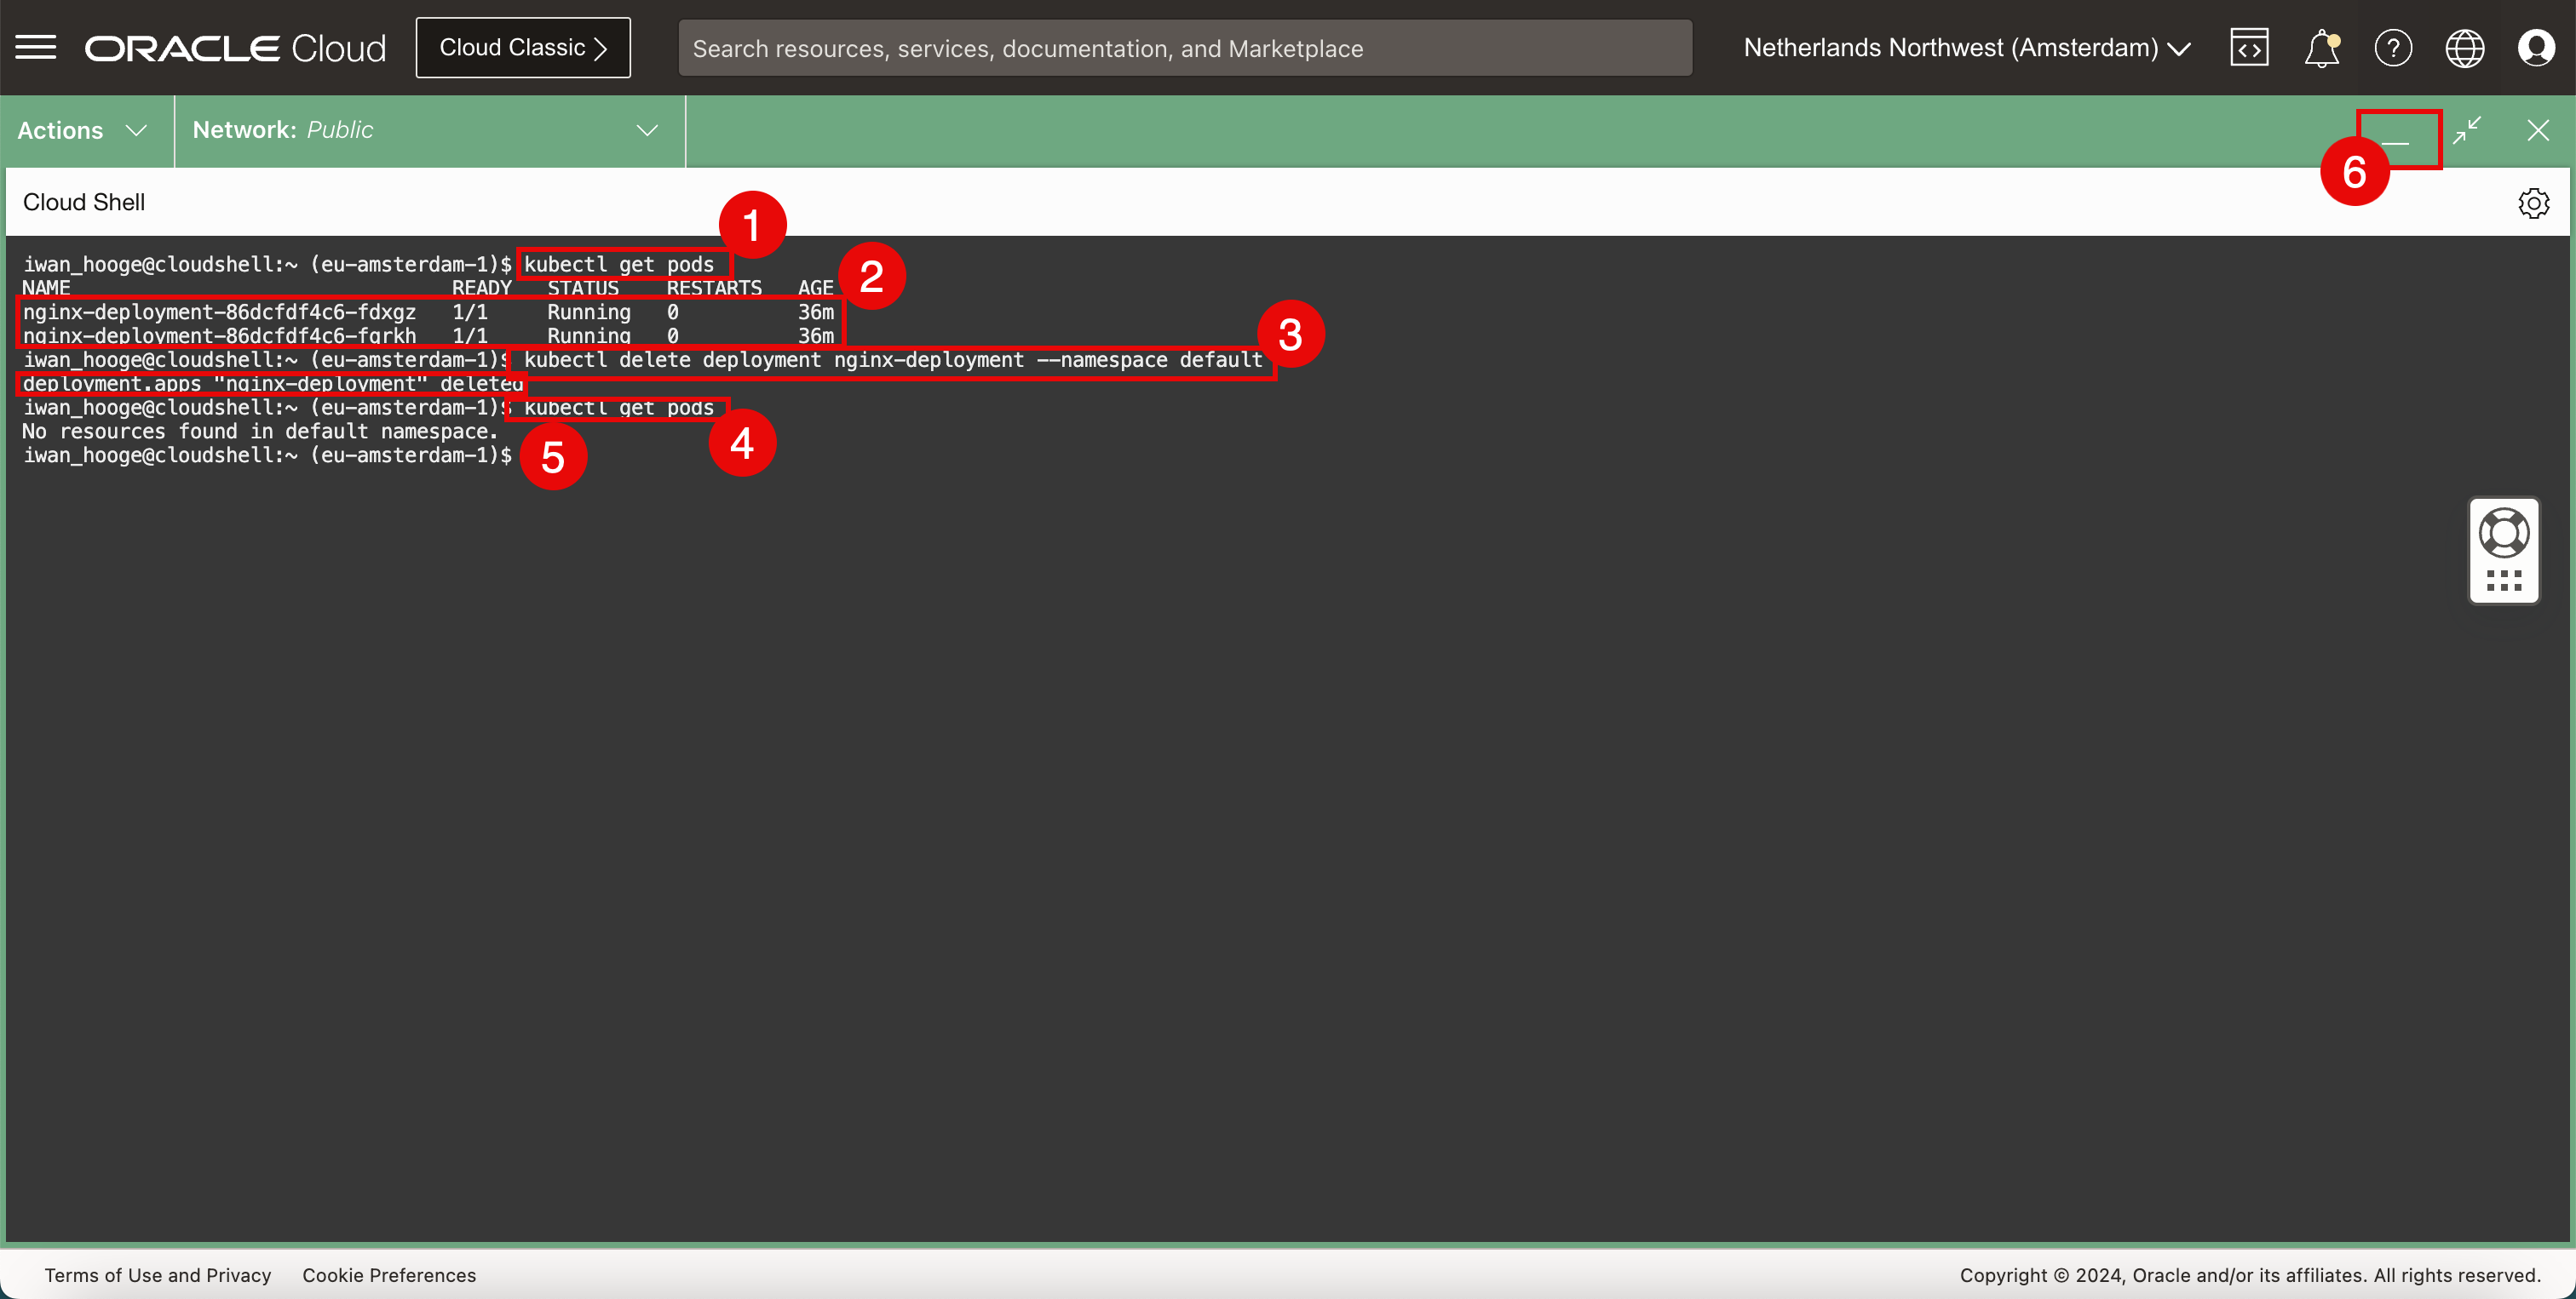The height and width of the screenshot is (1299, 2576).
Task: Close the Cloud Shell panel
Action: point(2538,130)
